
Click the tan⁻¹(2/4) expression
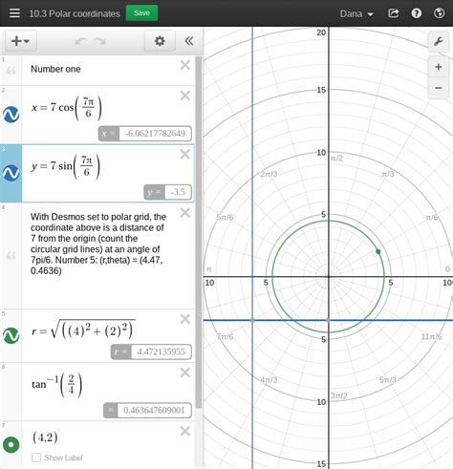[56, 385]
